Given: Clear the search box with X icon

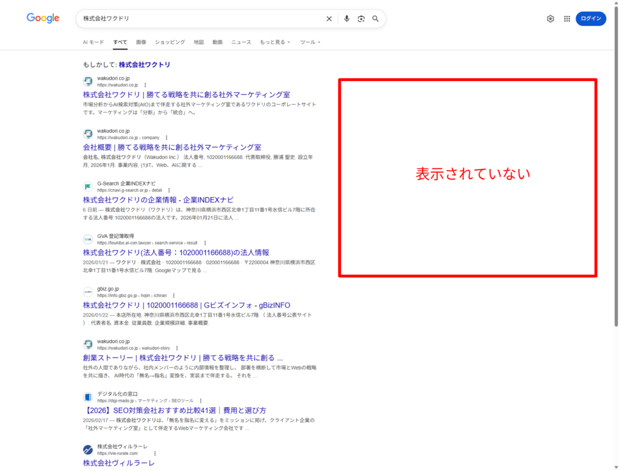Looking at the screenshot, I should (x=329, y=19).
